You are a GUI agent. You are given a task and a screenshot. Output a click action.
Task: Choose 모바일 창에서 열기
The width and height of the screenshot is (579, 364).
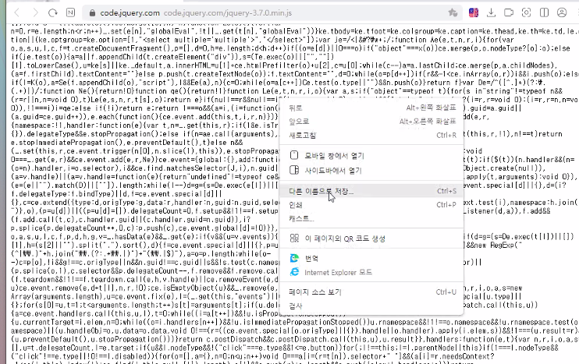[x=372, y=155]
